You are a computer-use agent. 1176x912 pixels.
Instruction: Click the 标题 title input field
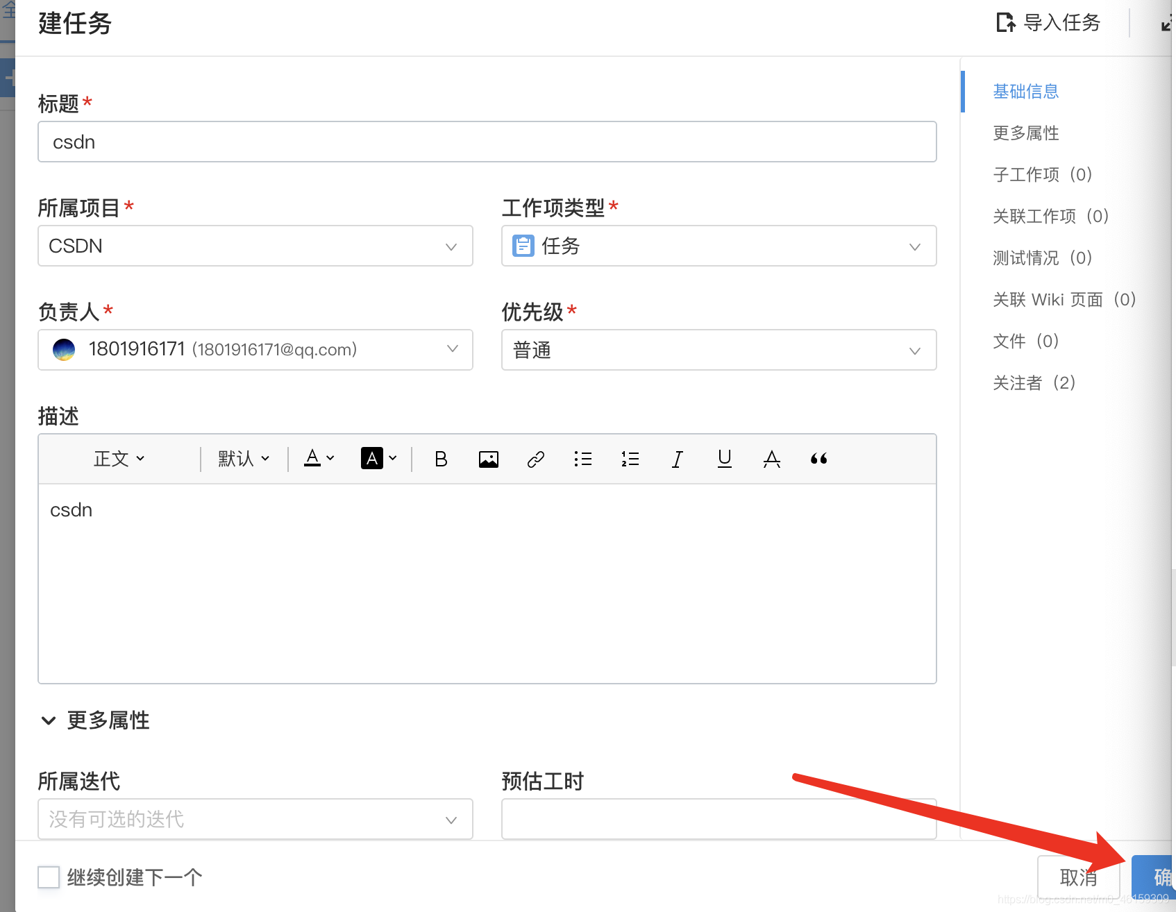487,142
